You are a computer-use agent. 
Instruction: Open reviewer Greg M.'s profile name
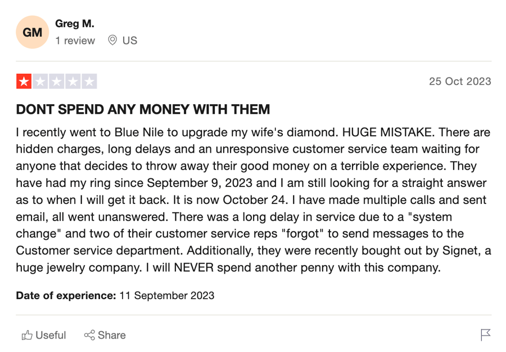75,24
